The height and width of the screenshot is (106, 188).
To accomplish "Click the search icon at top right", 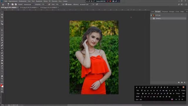I will [179, 4].
